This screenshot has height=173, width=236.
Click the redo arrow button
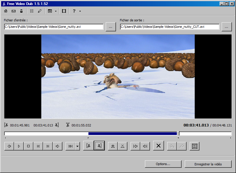pyautogui.click(x=182, y=146)
